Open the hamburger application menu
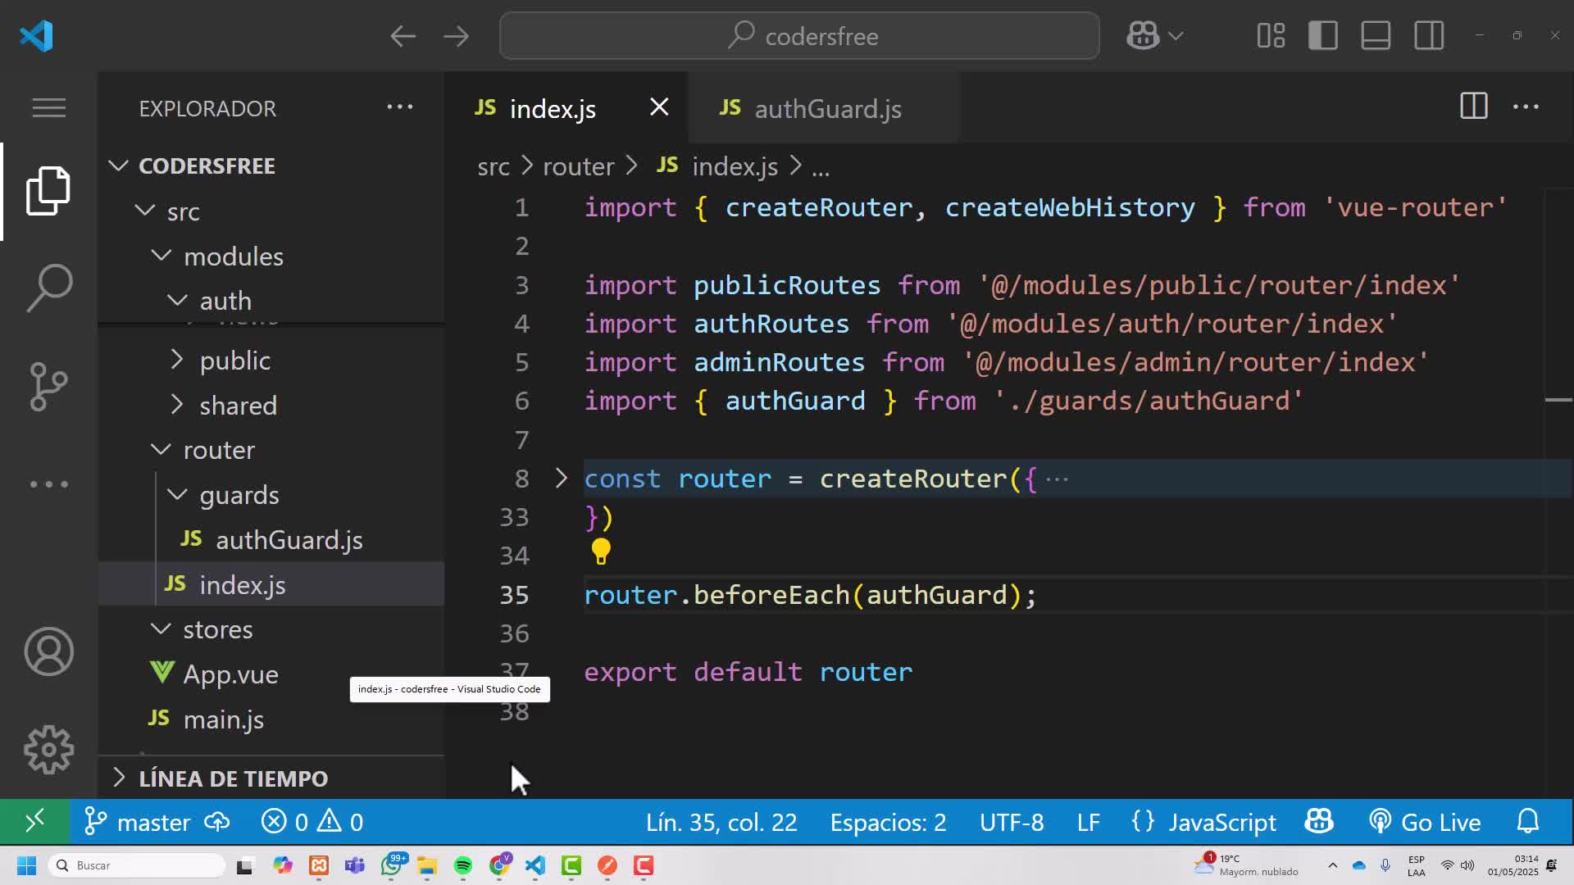 tap(48, 108)
